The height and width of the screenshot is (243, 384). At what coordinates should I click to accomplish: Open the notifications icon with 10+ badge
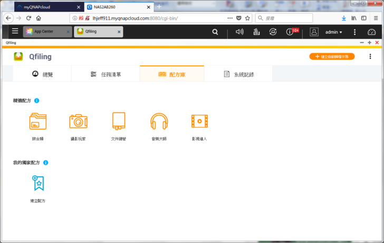coord(290,32)
